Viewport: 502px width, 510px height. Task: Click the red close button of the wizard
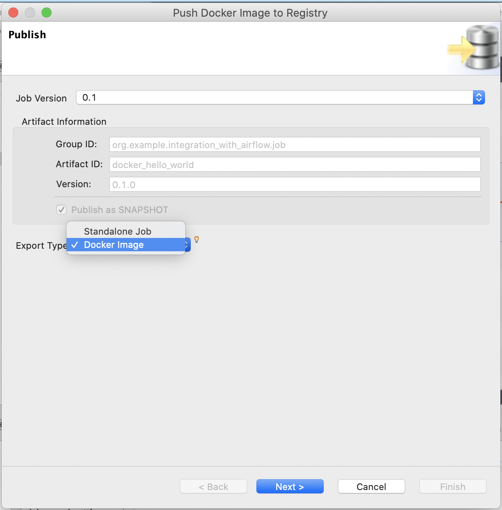click(13, 12)
